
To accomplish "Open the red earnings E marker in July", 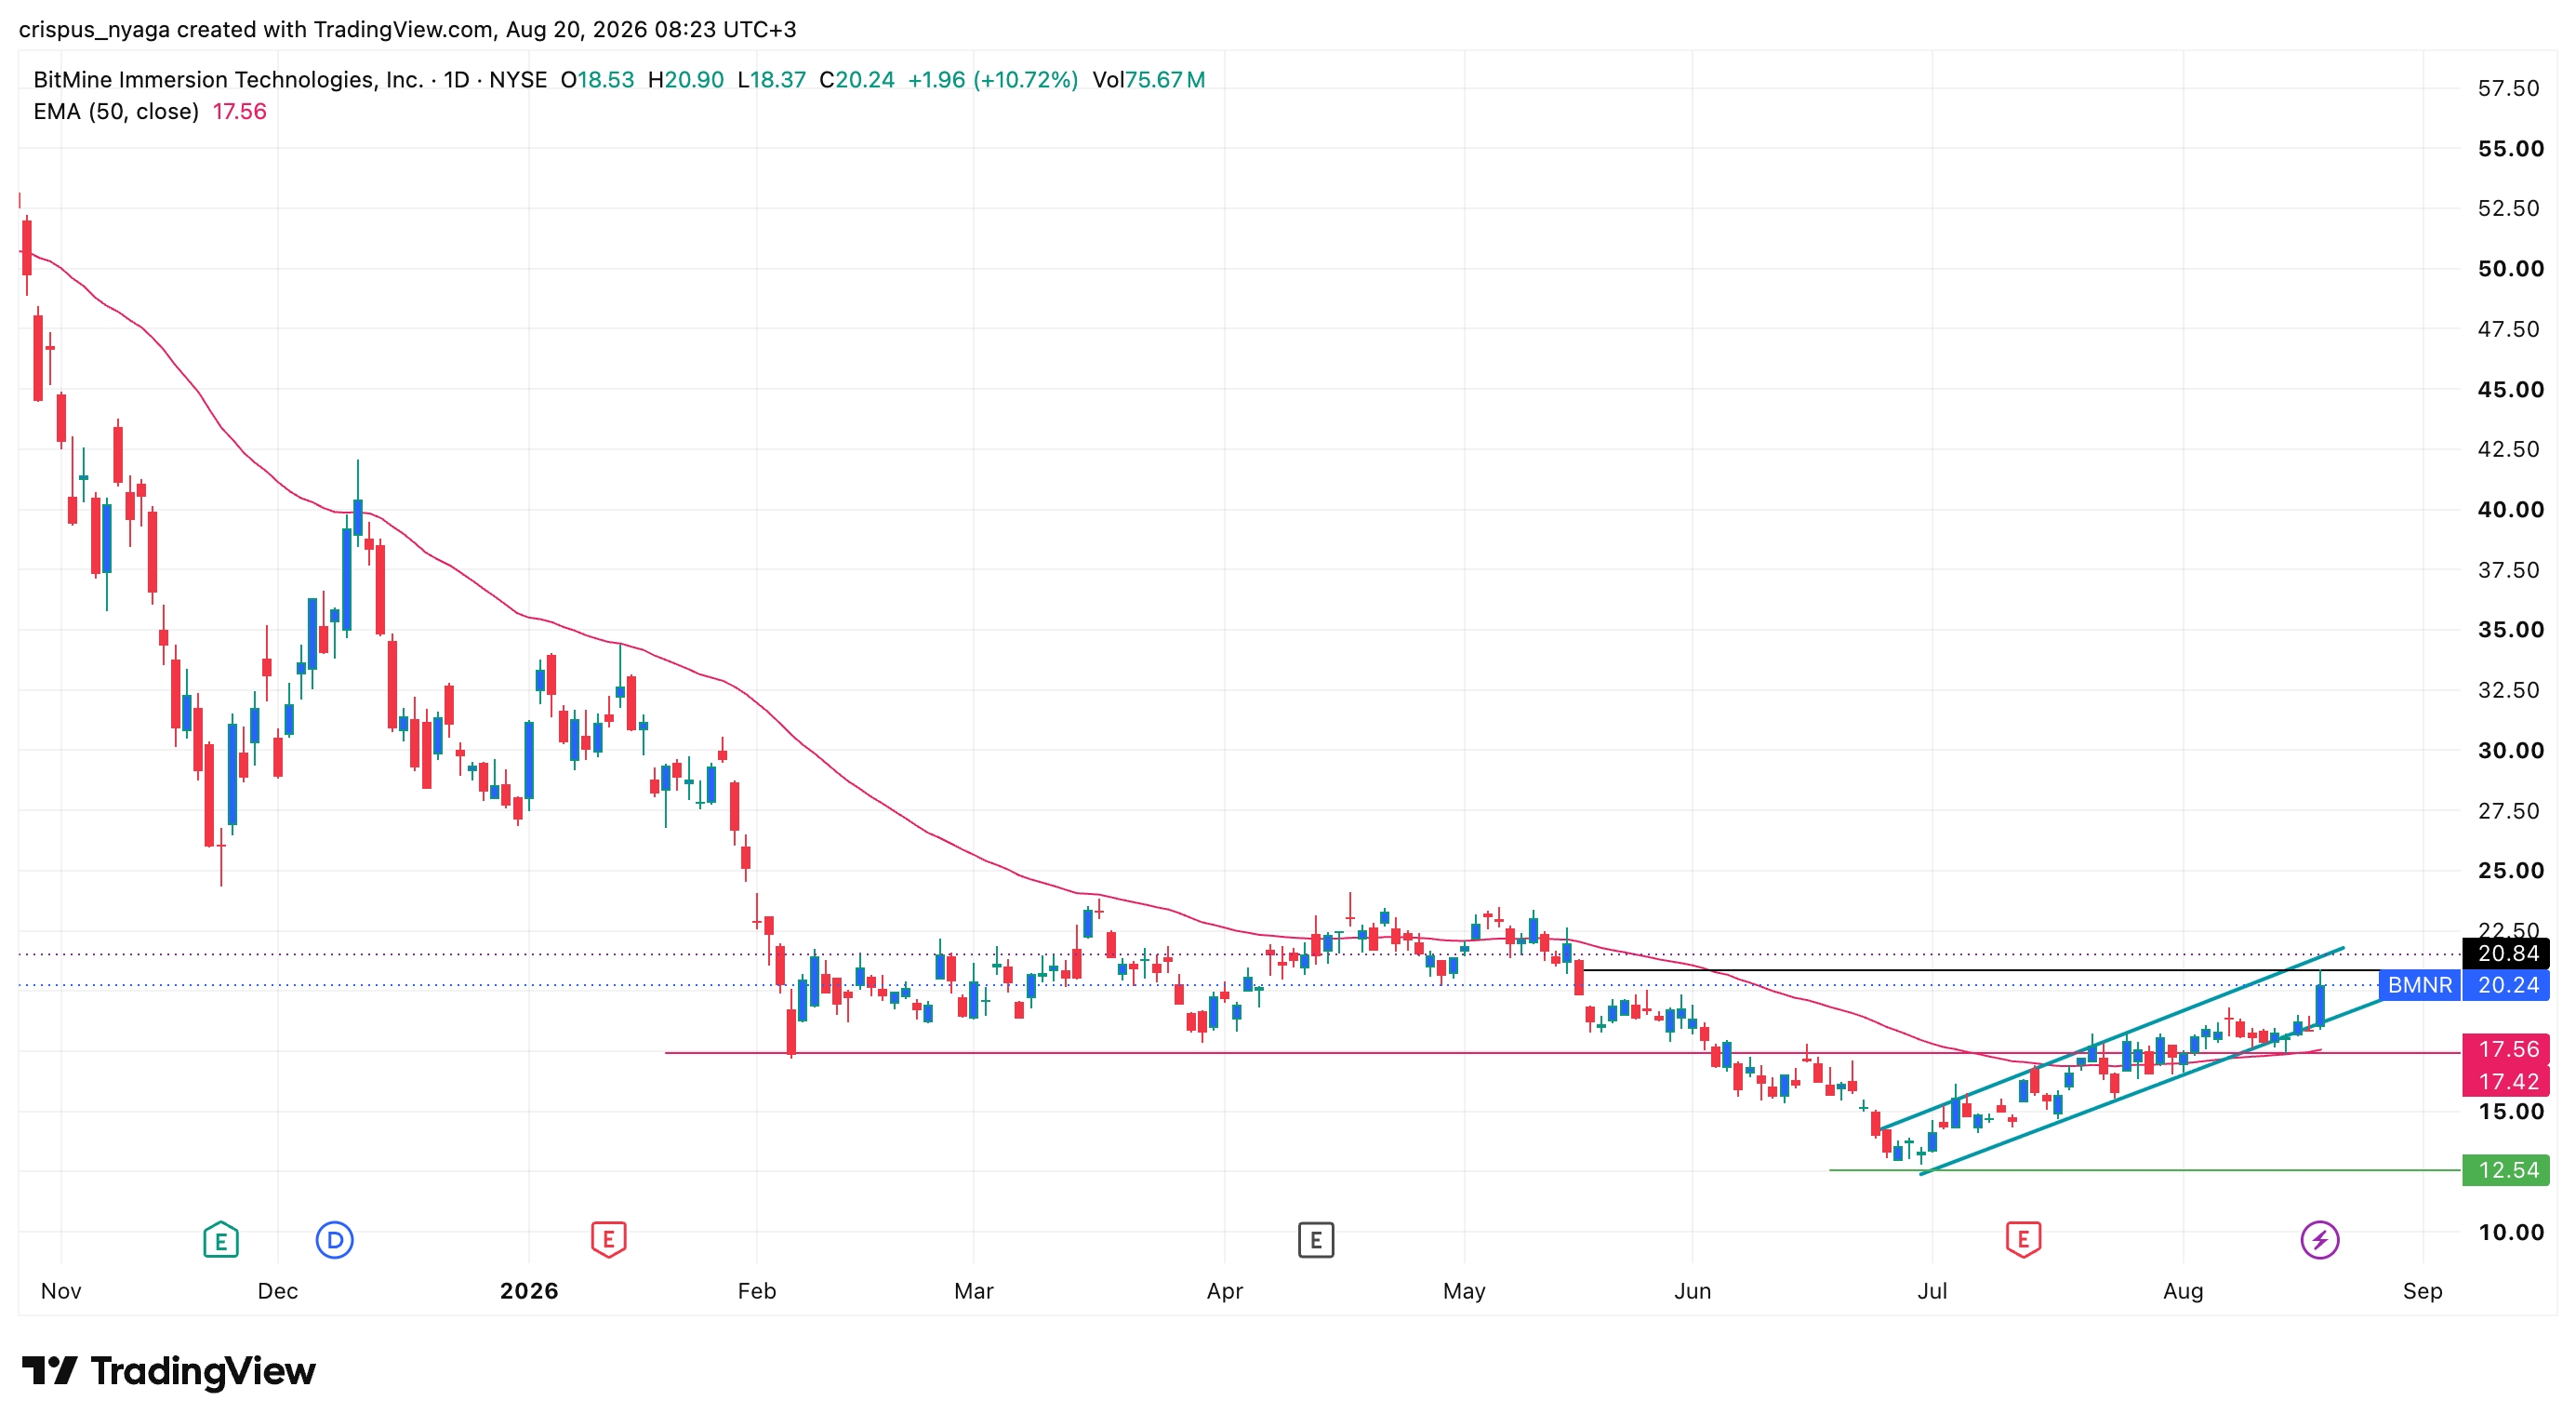I will (x=2022, y=1240).
